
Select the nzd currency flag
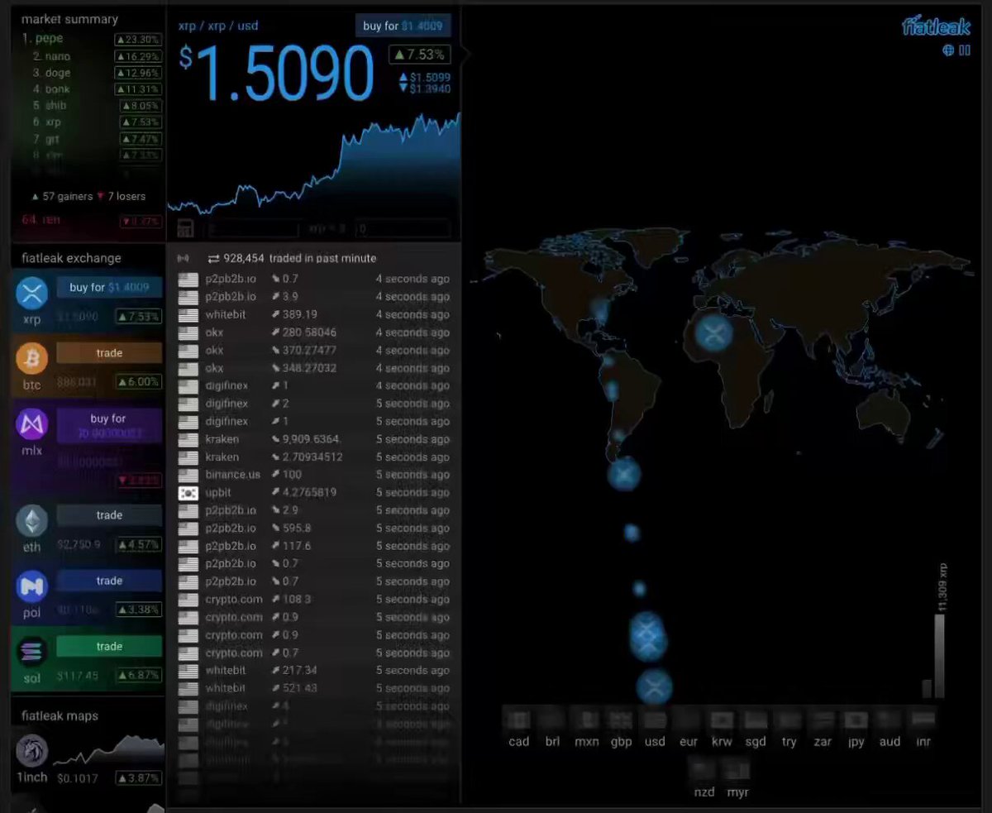click(703, 770)
